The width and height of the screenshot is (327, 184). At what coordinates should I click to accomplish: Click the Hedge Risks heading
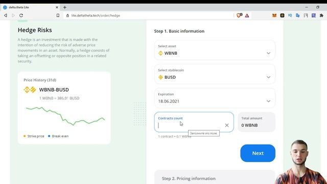pyautogui.click(x=35, y=30)
